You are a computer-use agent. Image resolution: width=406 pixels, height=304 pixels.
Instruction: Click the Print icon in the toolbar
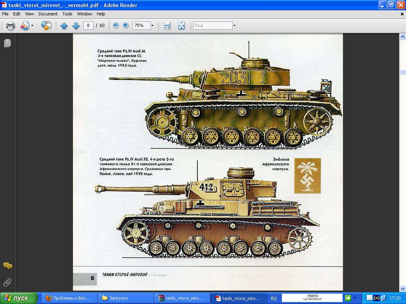coord(10,26)
